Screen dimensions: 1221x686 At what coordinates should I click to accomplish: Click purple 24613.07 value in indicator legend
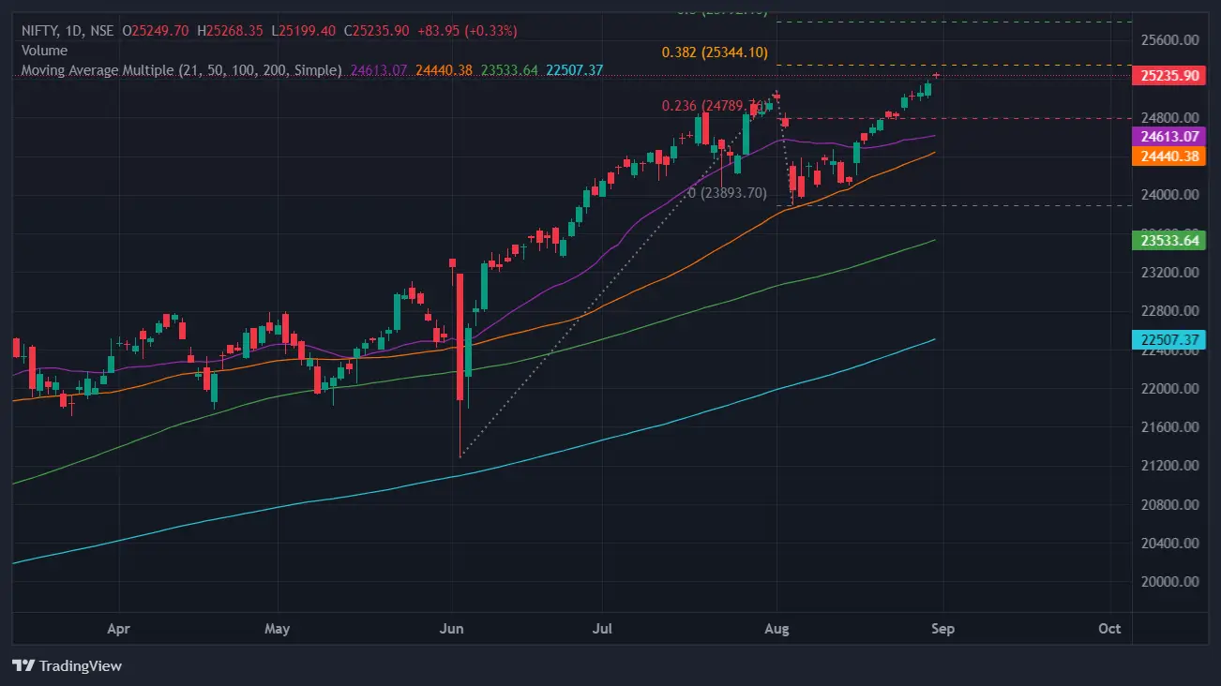click(x=379, y=70)
